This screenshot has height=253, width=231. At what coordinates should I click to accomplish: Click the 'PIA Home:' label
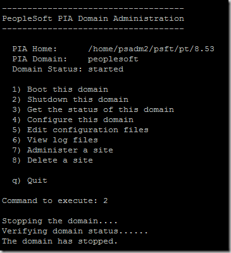pos(35,49)
